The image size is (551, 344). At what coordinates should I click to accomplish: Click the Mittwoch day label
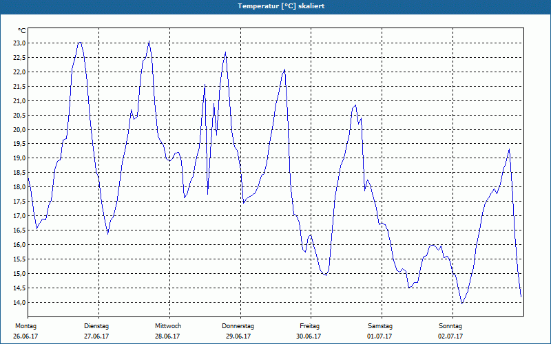pos(168,326)
